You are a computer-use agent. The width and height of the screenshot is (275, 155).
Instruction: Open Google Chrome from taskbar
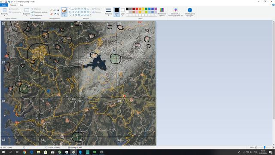24,152
